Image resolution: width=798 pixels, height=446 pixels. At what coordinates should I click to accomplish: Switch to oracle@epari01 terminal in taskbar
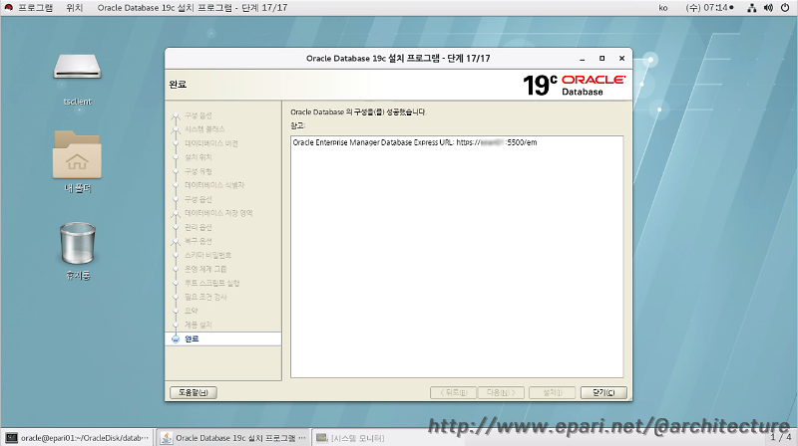click(x=78, y=438)
